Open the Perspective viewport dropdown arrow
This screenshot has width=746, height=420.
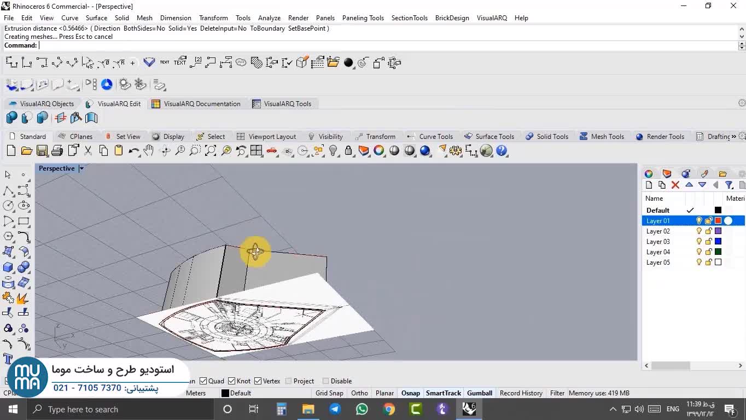pos(81,168)
